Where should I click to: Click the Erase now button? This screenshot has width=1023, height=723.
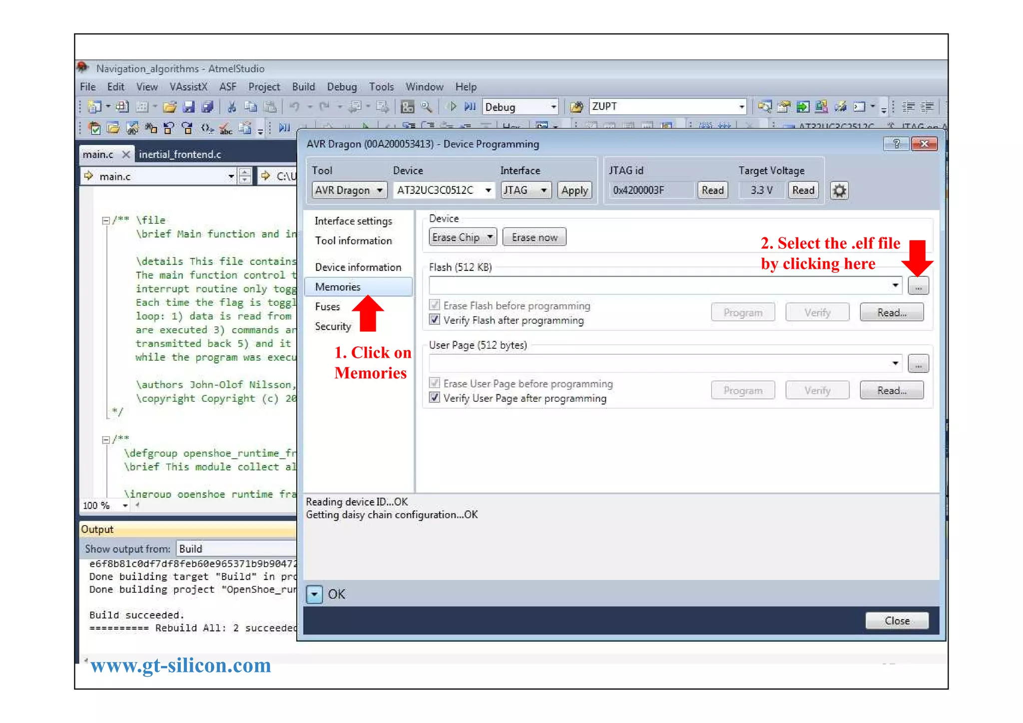[x=534, y=237]
